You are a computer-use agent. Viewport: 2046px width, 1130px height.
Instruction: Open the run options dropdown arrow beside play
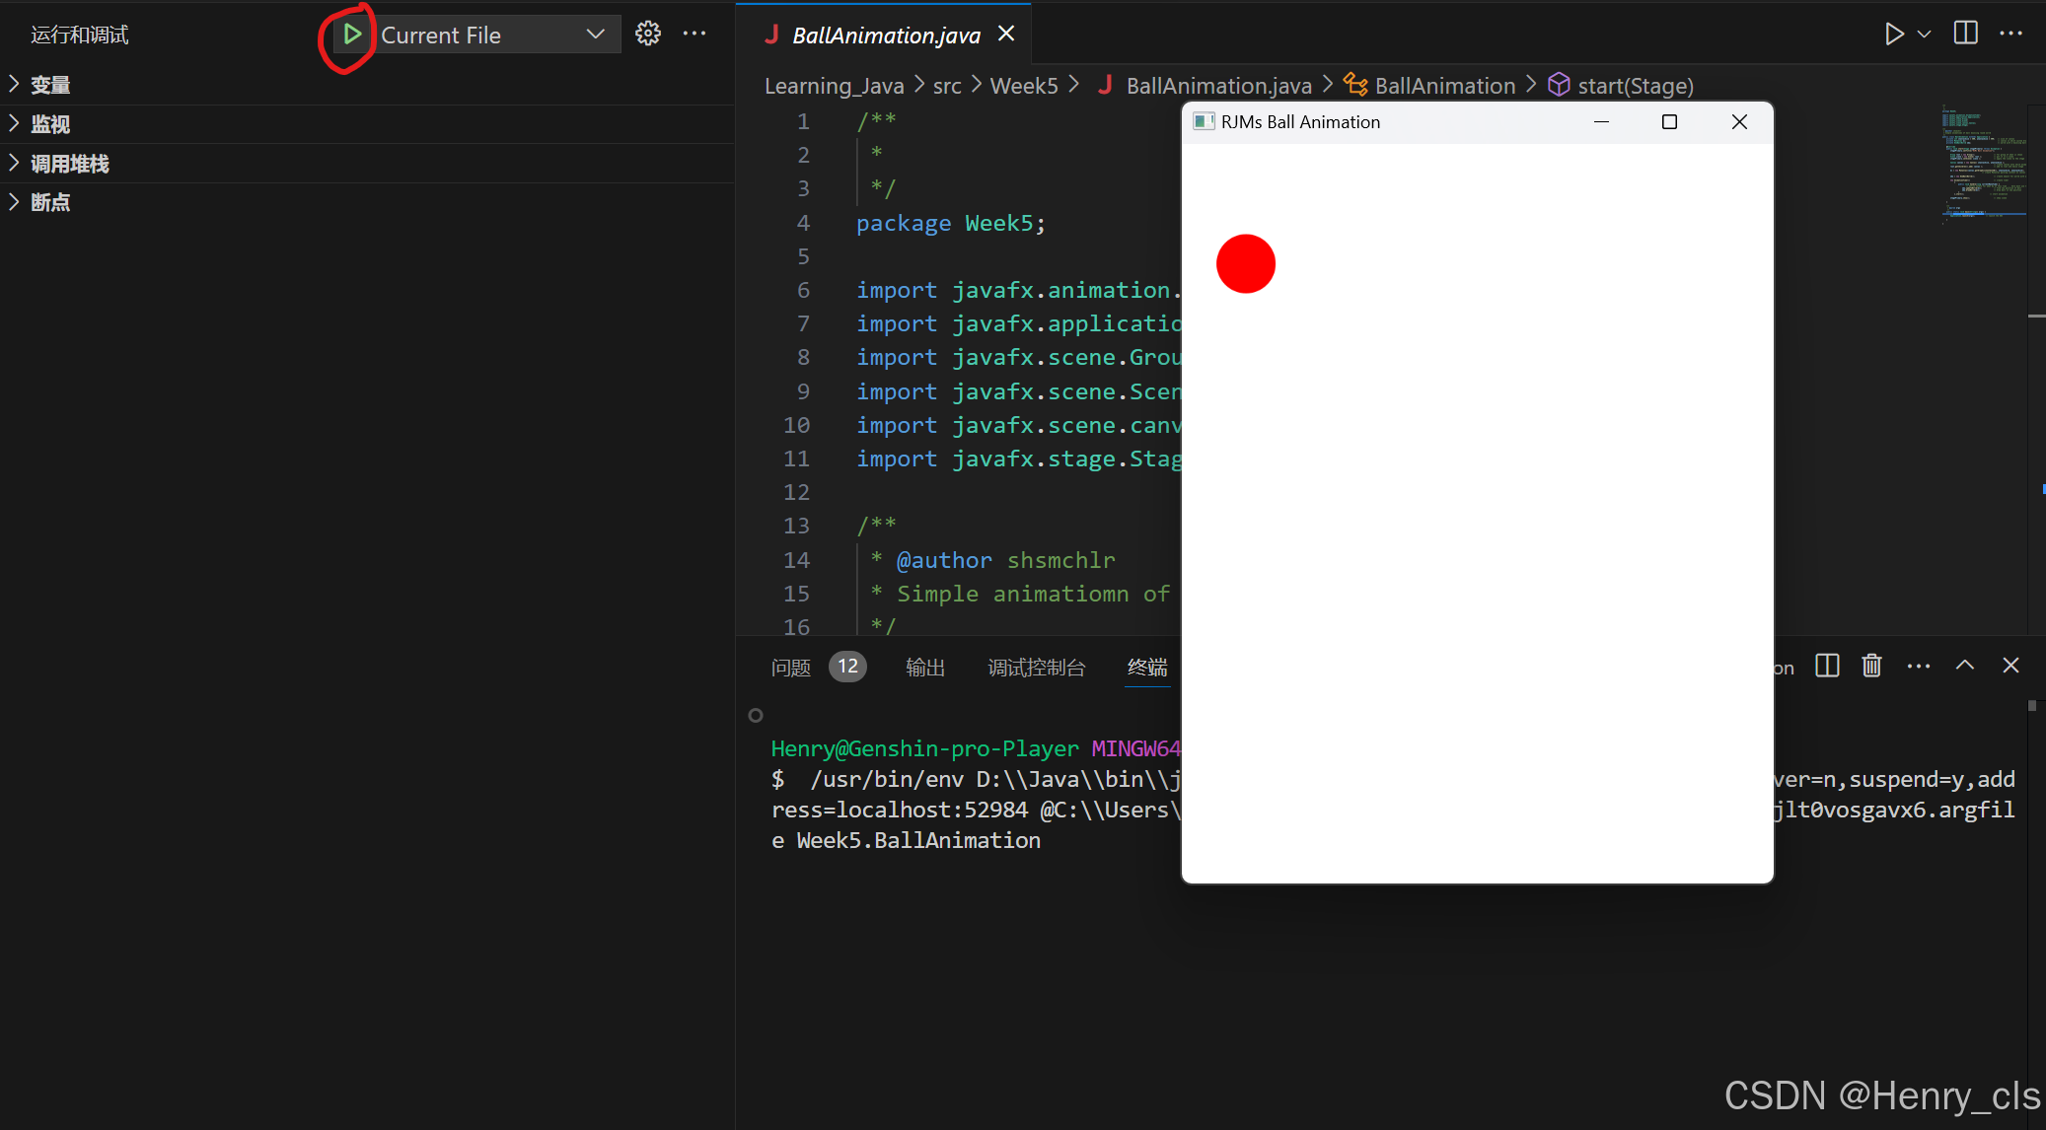click(x=1924, y=35)
